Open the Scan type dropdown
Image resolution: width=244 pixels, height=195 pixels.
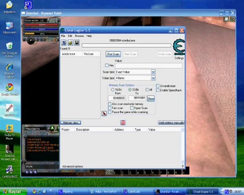153,72
